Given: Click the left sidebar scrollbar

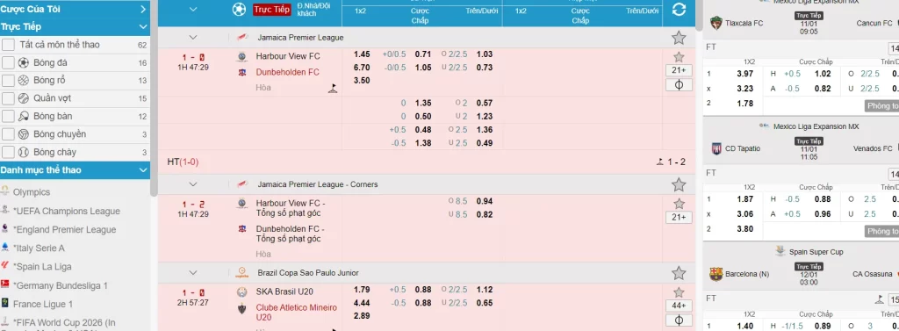Looking at the screenshot, I should 154,97.
